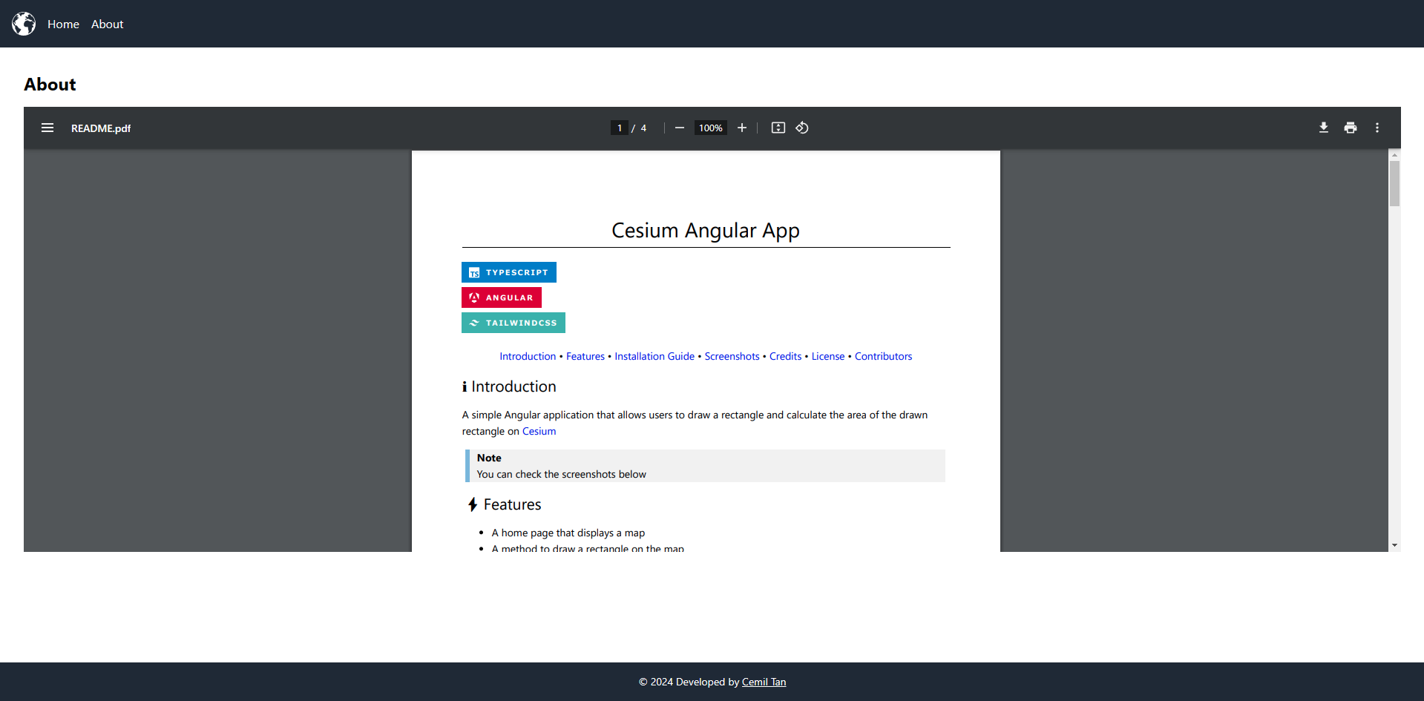Viewport: 1424px width, 701px height.
Task: Follow the Installation Guide link
Action: (x=654, y=356)
